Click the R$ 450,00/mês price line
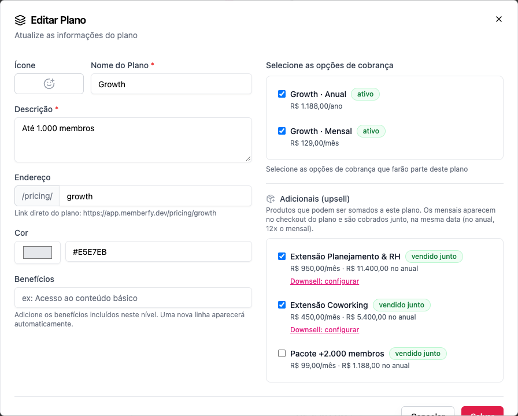This screenshot has width=518, height=416. (x=353, y=317)
